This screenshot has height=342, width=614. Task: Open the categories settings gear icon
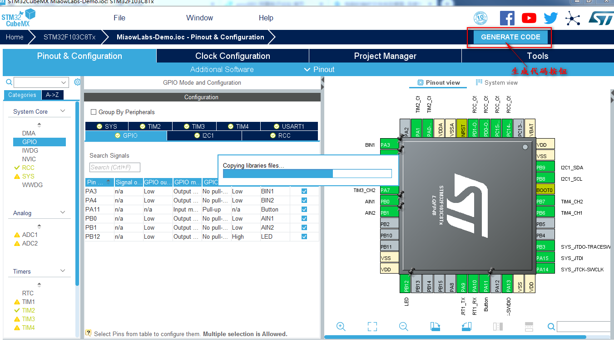77,82
